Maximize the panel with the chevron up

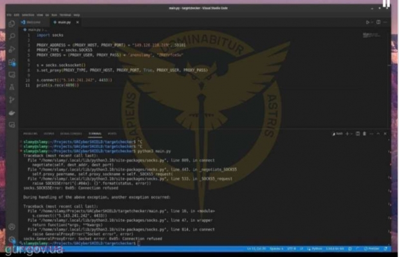(378, 134)
